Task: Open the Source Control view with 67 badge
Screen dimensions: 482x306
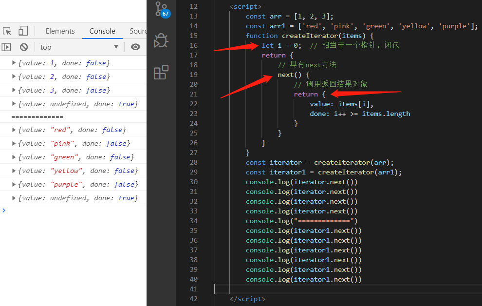Action: (162, 9)
